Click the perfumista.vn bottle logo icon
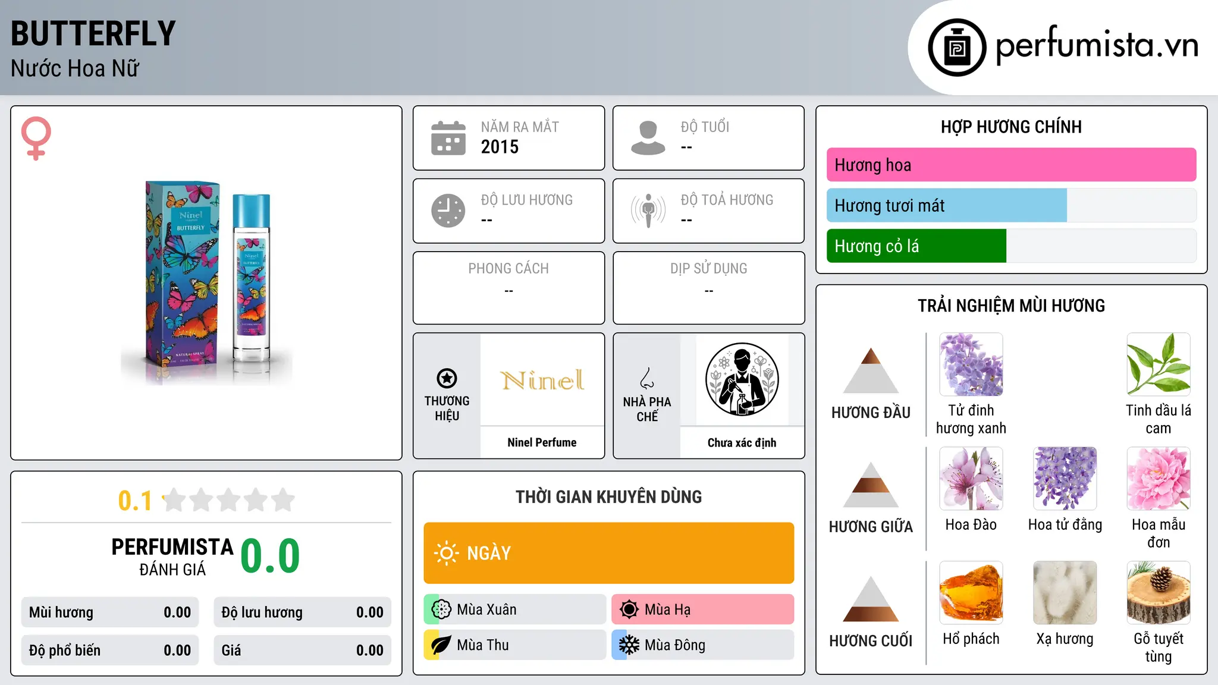1218x685 pixels. coord(957,48)
